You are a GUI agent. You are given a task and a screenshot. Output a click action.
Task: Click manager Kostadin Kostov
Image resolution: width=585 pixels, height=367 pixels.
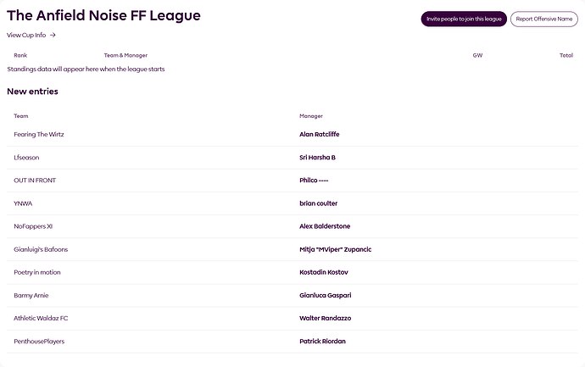[x=324, y=272]
